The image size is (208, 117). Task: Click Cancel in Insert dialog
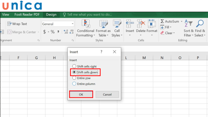(107, 94)
